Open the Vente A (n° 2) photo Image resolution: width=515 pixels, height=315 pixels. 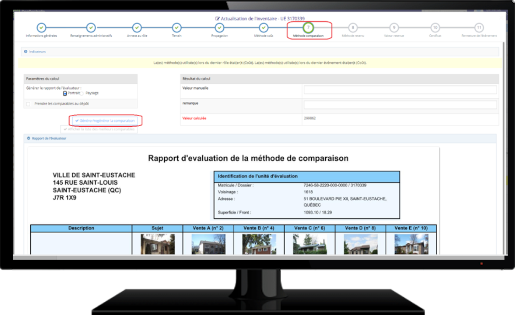click(208, 244)
